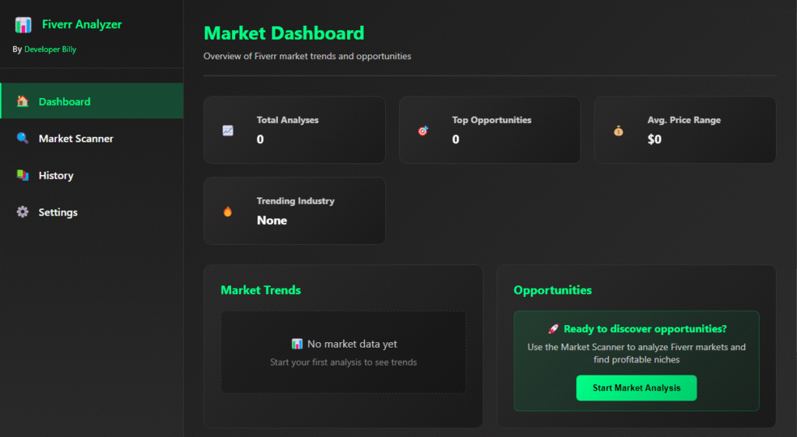The image size is (797, 437).
Task: Click the Avg. Price Range label
Action: click(684, 120)
